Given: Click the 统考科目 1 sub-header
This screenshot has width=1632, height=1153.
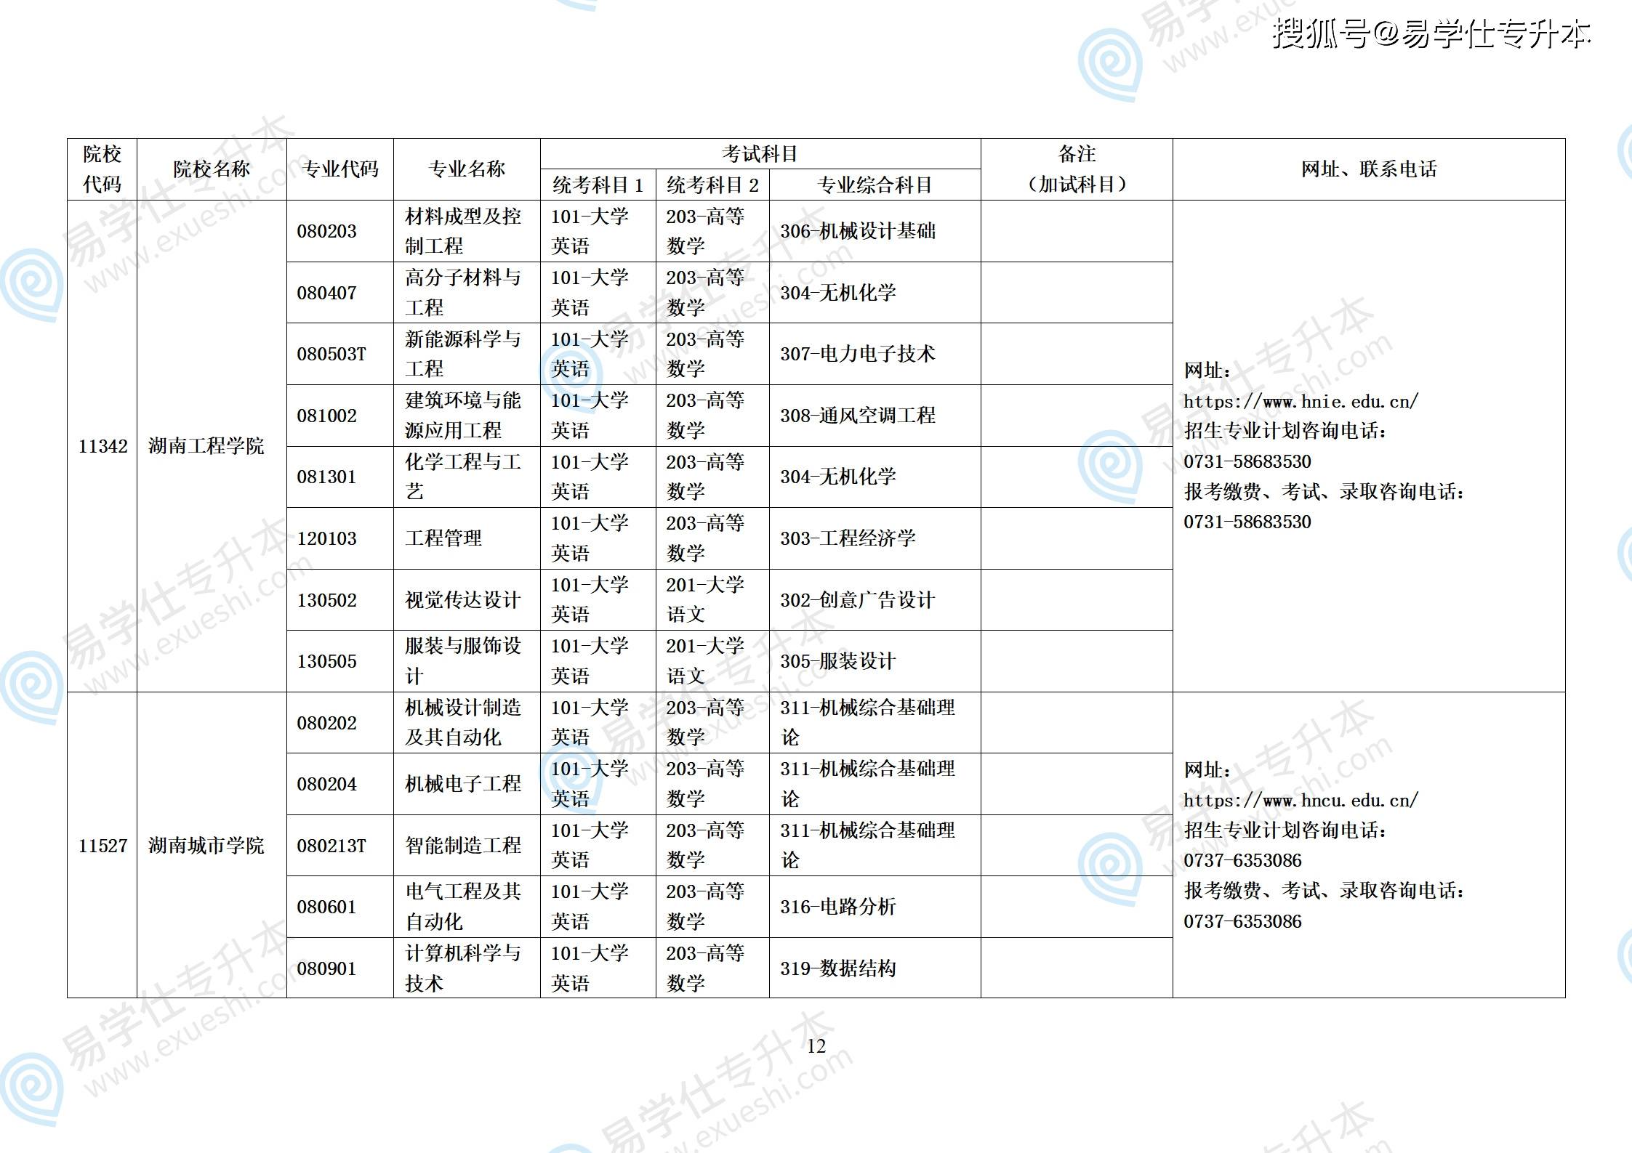Looking at the screenshot, I should [x=598, y=185].
